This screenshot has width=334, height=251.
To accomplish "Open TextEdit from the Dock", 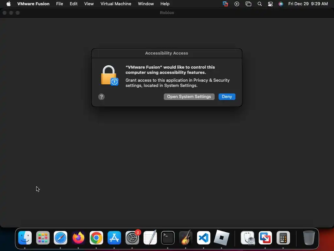I will (150, 238).
